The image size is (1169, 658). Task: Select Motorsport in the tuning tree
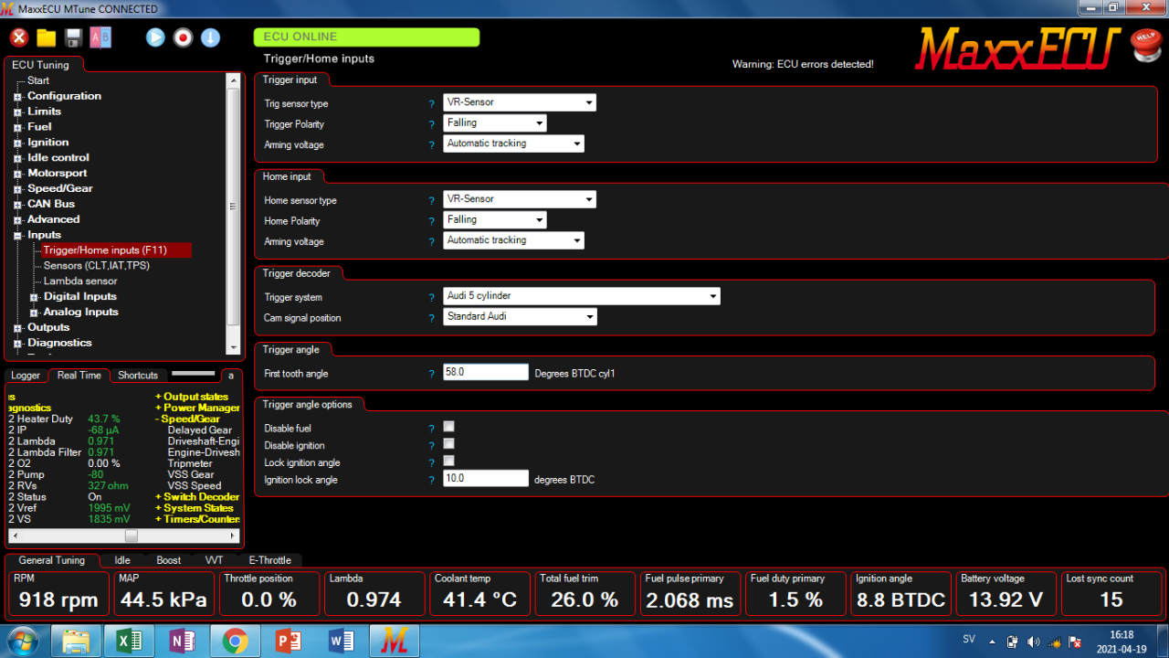point(58,174)
